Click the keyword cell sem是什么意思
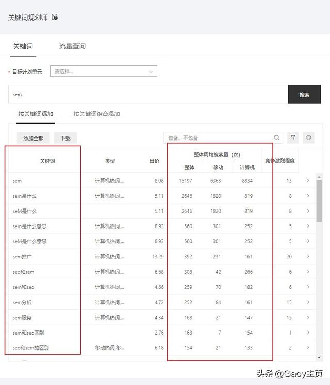 29,226
